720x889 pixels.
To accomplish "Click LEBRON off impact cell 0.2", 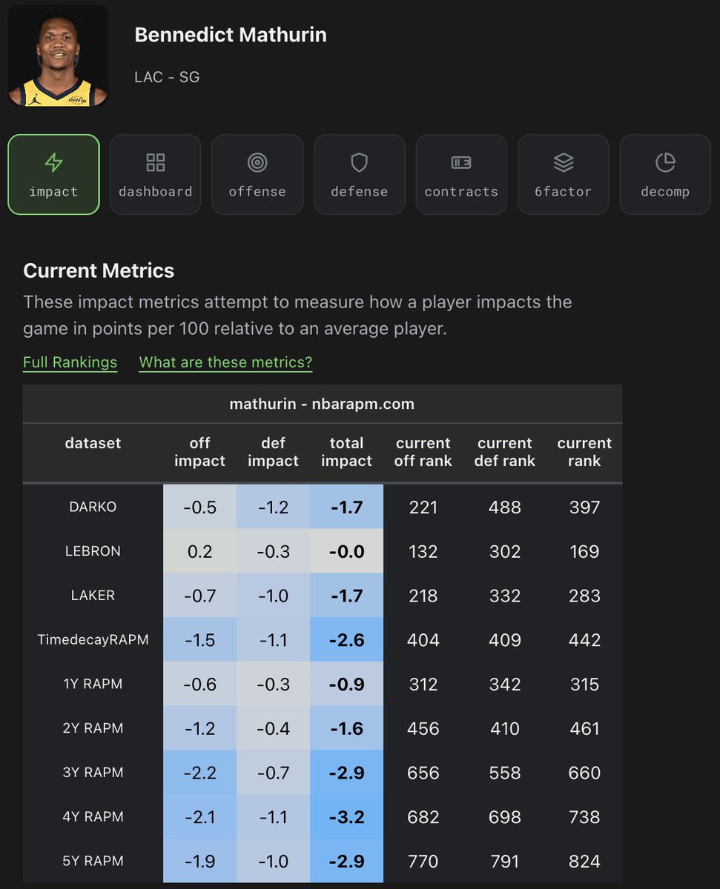I will (x=199, y=551).
